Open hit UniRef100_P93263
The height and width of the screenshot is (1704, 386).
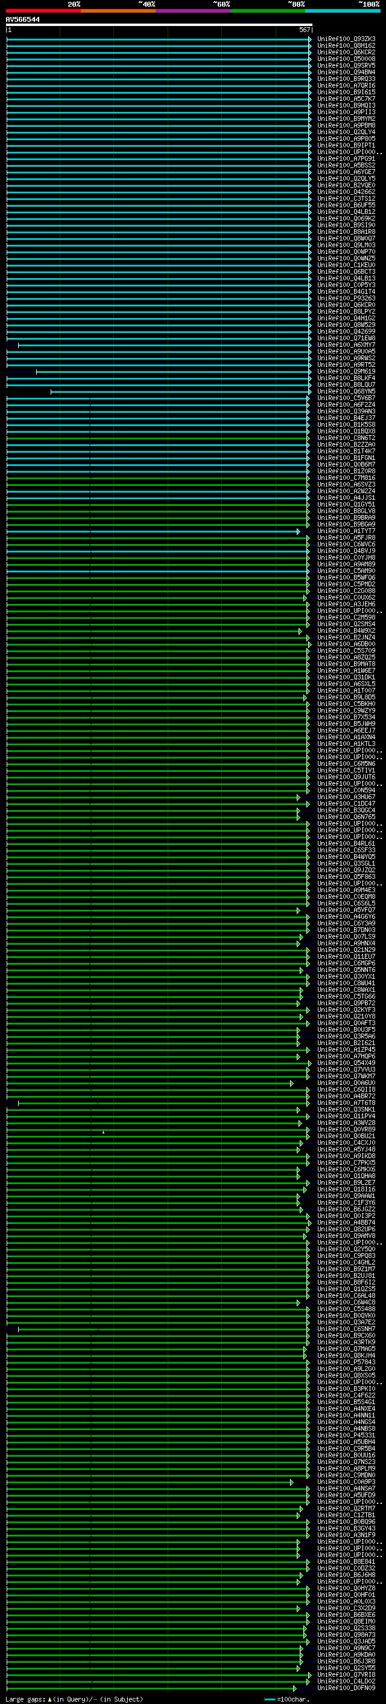tap(346, 299)
